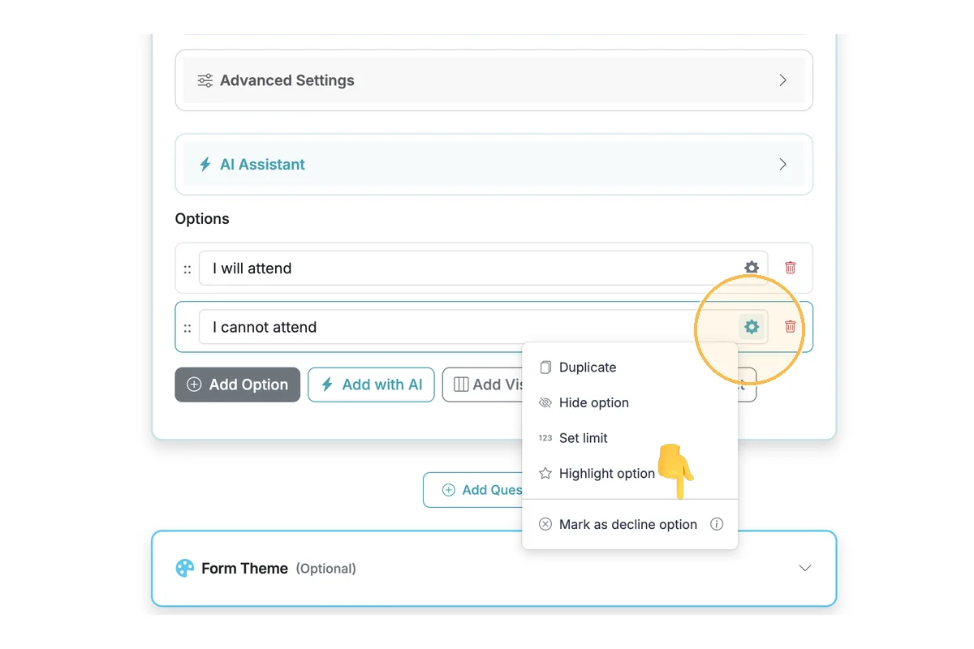Expand the AI Assistant section chevron
Viewport: 974px width, 649px height.
(782, 165)
